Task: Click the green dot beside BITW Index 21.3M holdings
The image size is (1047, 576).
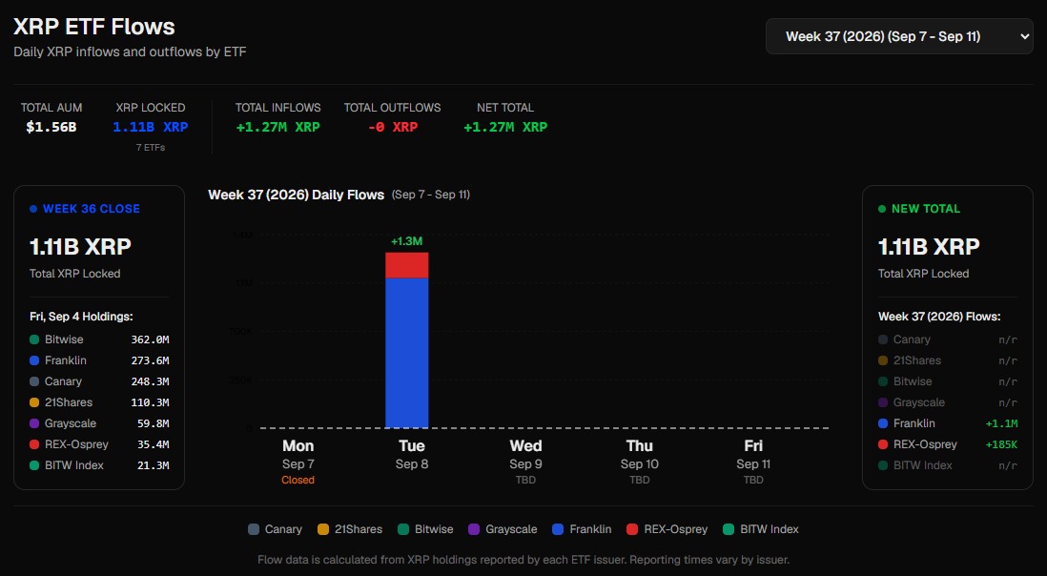Action: tap(34, 466)
